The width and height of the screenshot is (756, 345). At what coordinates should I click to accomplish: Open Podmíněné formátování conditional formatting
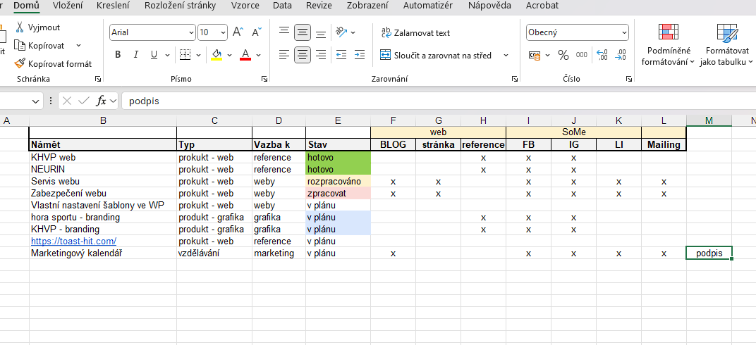667,44
